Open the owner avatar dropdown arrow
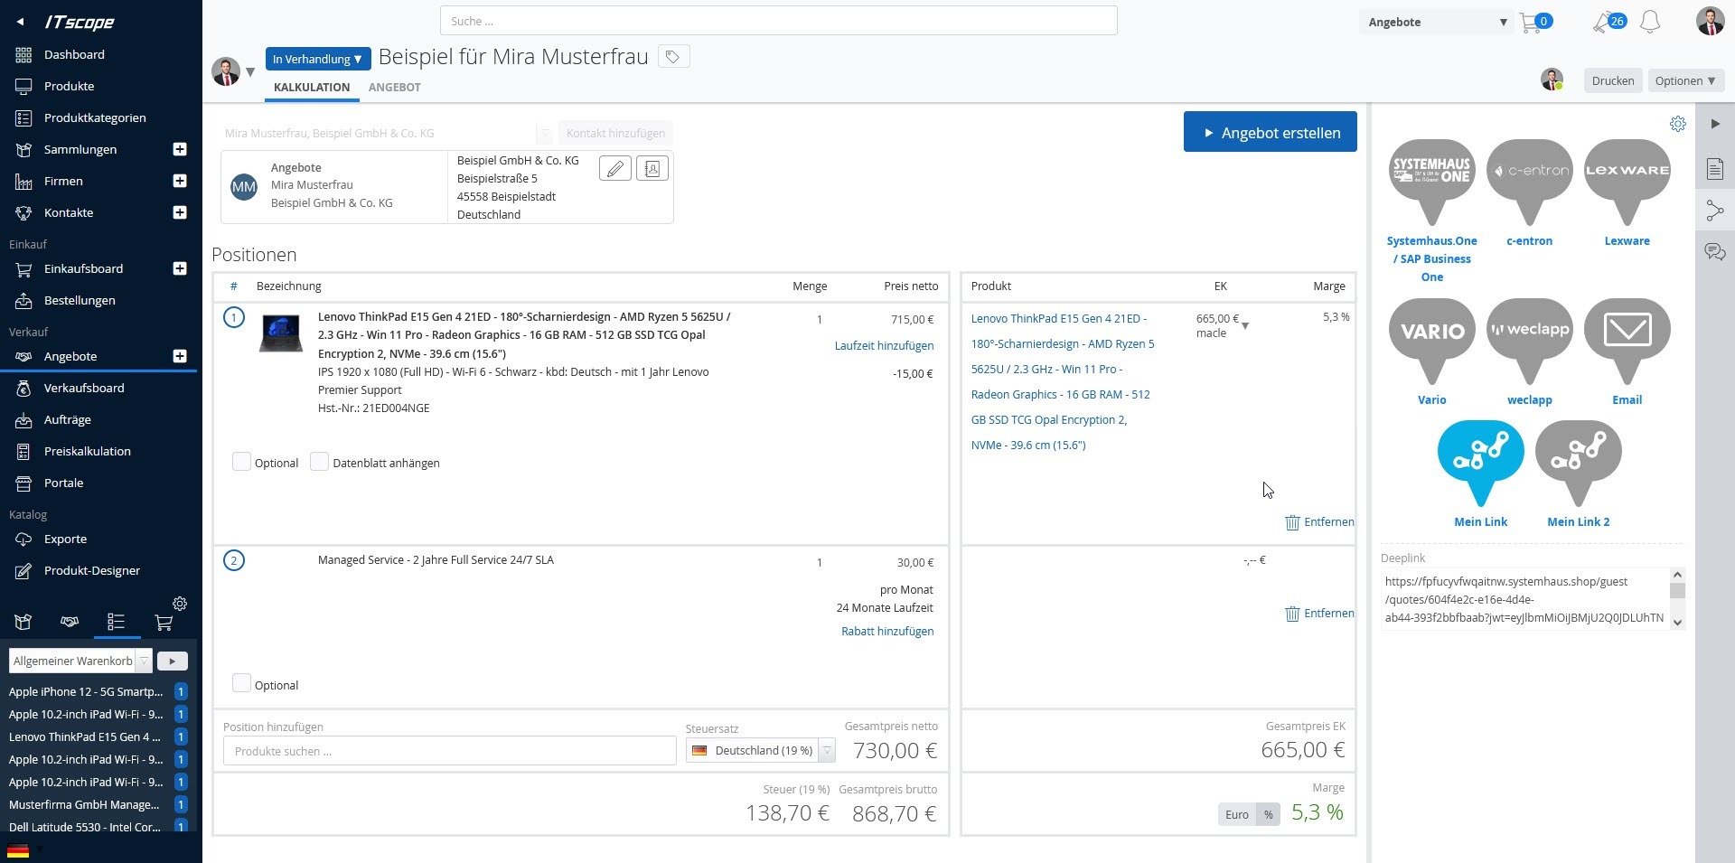Screen dimensions: 1735x863 251,71
